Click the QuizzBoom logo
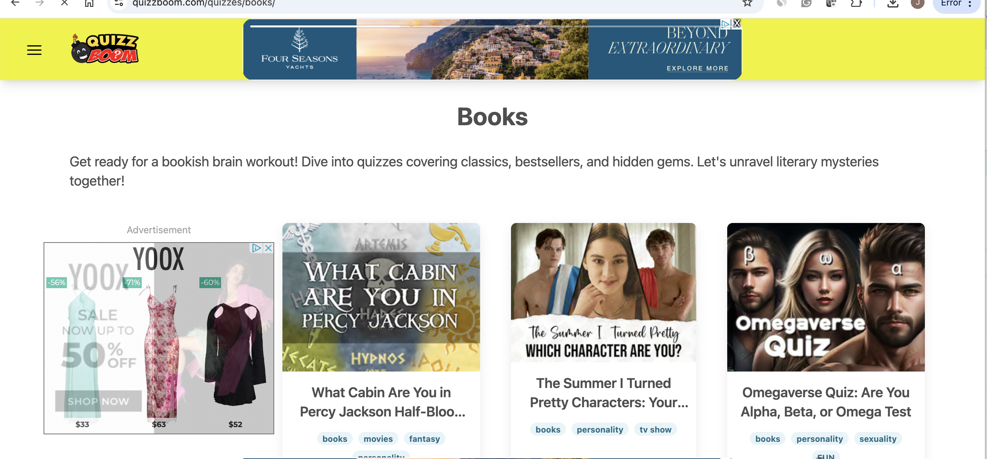 pyautogui.click(x=105, y=48)
